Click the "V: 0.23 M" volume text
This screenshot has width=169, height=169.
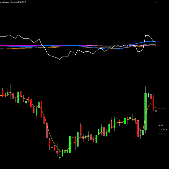pos(163,129)
